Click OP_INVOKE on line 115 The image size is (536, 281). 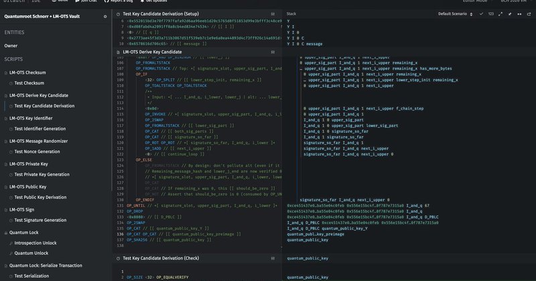[x=155, y=114]
